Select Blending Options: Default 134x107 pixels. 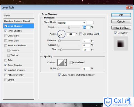19,21
